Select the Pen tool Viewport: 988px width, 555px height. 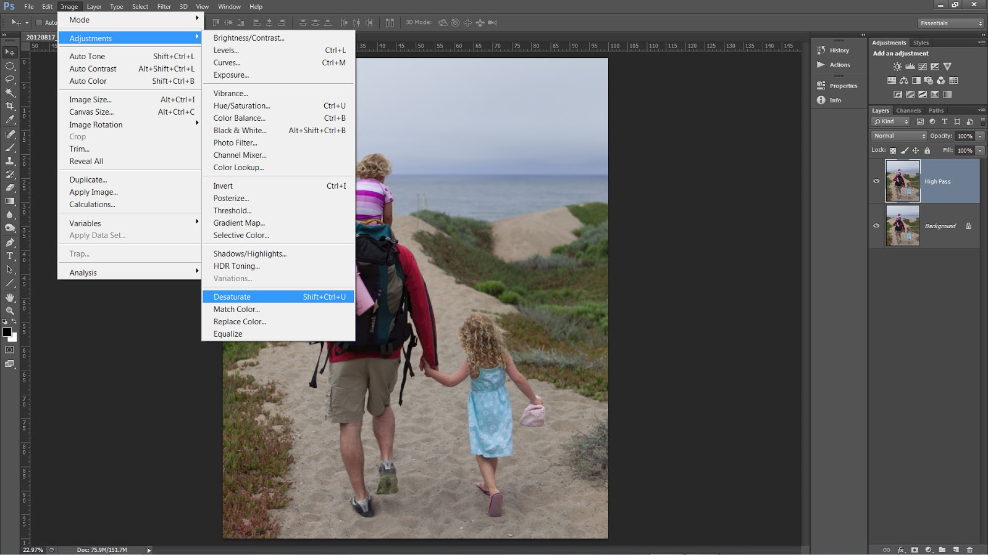tap(10, 242)
